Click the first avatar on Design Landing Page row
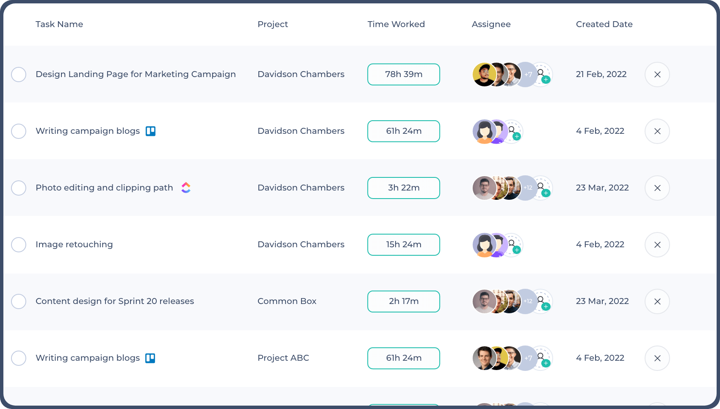Viewport: 720px width, 409px height. (x=483, y=74)
